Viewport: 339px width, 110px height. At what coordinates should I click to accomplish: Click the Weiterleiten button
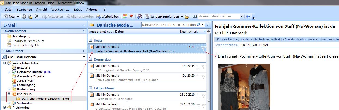[x=108, y=17]
